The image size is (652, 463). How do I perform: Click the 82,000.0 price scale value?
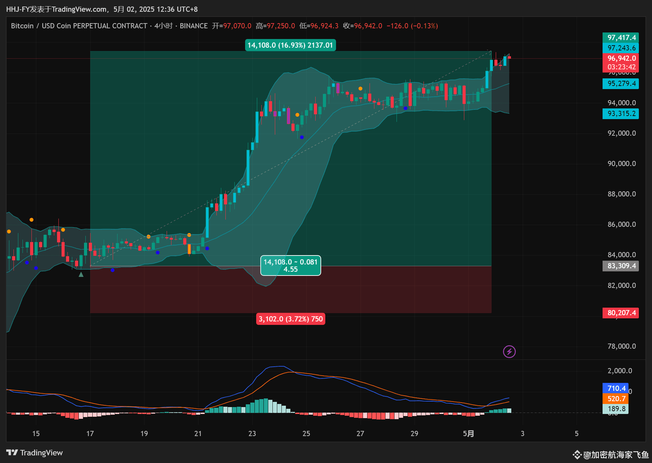click(622, 286)
